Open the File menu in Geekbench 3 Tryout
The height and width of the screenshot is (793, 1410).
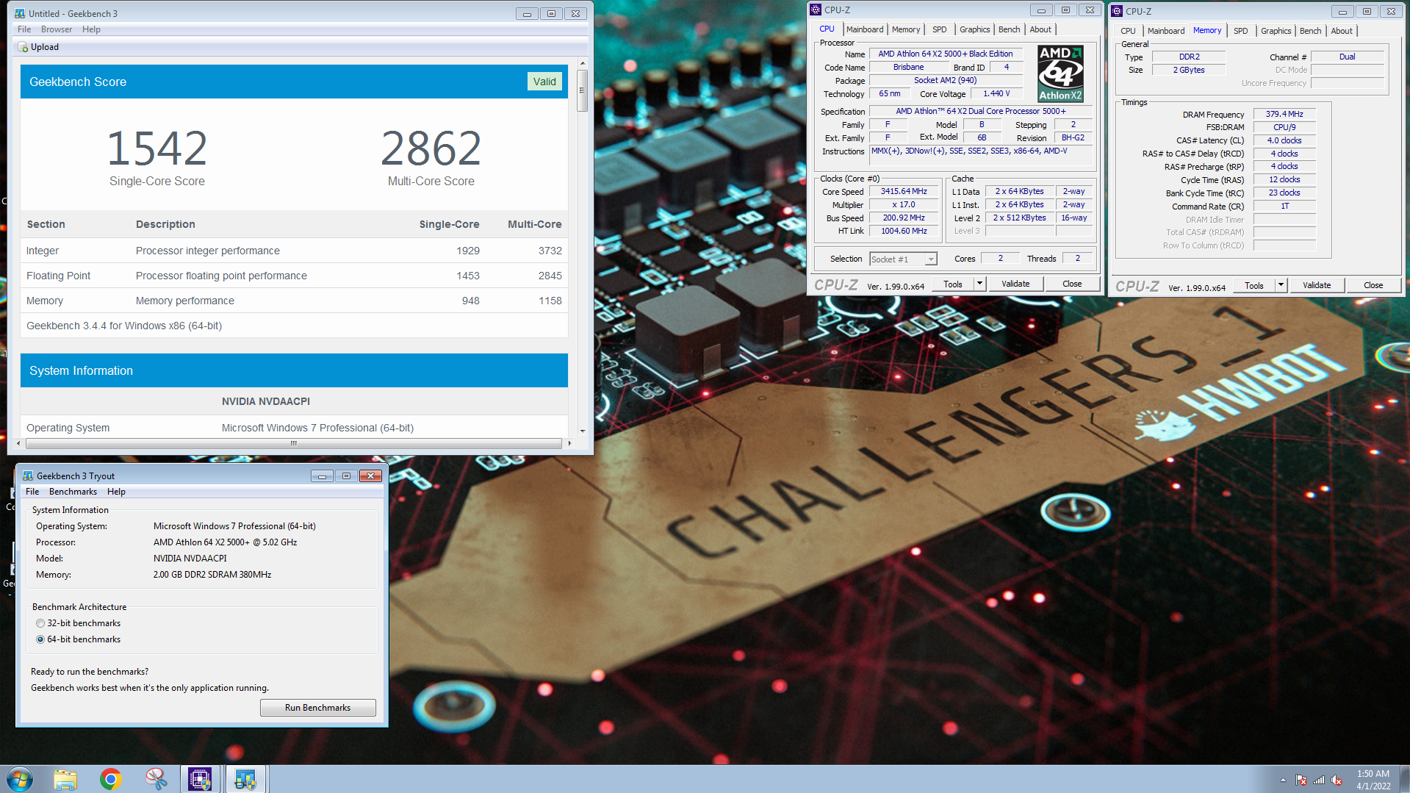point(32,492)
